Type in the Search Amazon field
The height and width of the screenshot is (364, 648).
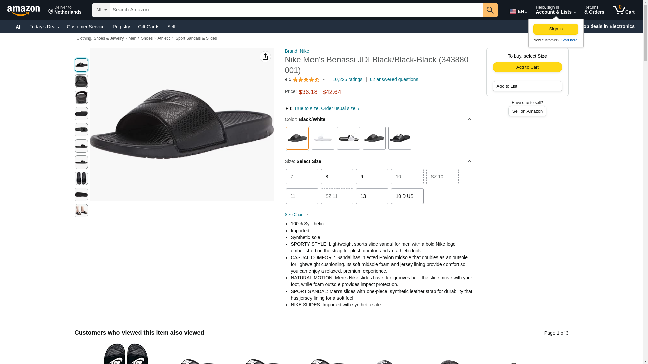point(296,10)
